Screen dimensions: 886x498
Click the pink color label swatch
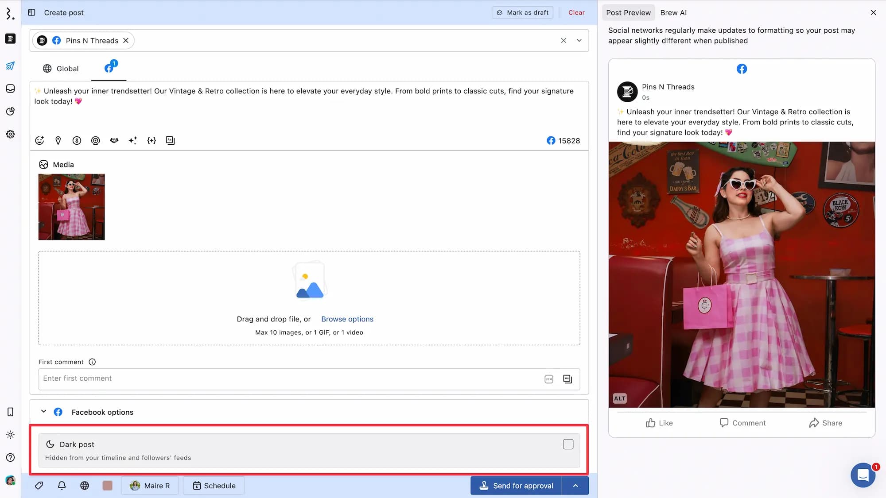[107, 486]
